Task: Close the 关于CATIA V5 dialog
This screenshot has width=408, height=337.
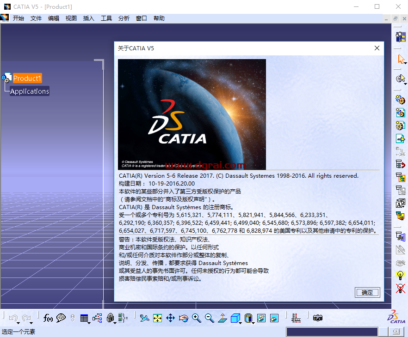Action: (377, 48)
